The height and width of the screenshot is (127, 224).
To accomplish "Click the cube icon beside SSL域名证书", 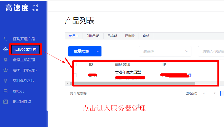I will (x=6, y=81).
